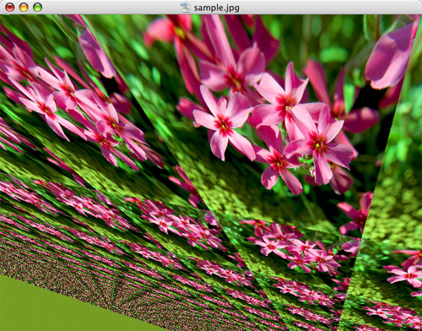
Task: Minimize the window using the yellow button
Action: [x=24, y=8]
